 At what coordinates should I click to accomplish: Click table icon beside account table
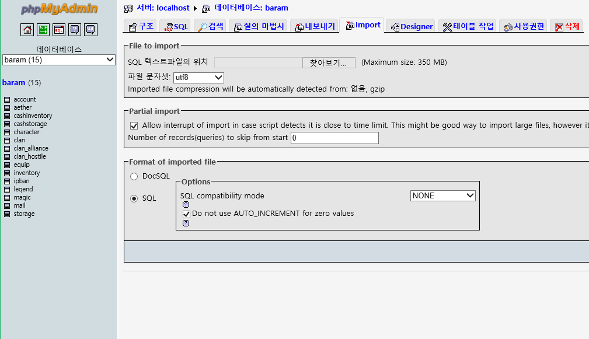7,100
